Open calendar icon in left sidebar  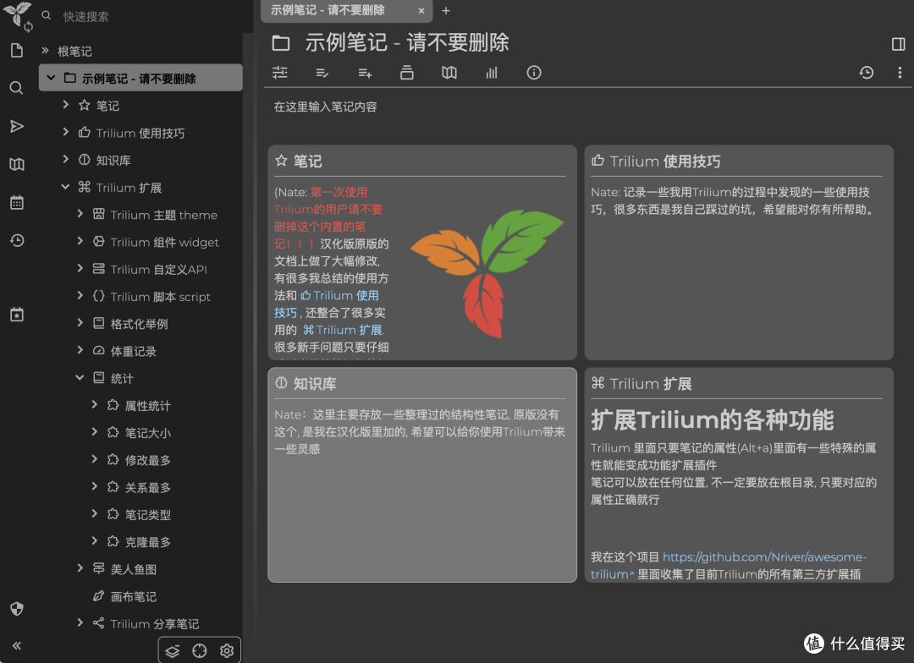(x=17, y=202)
